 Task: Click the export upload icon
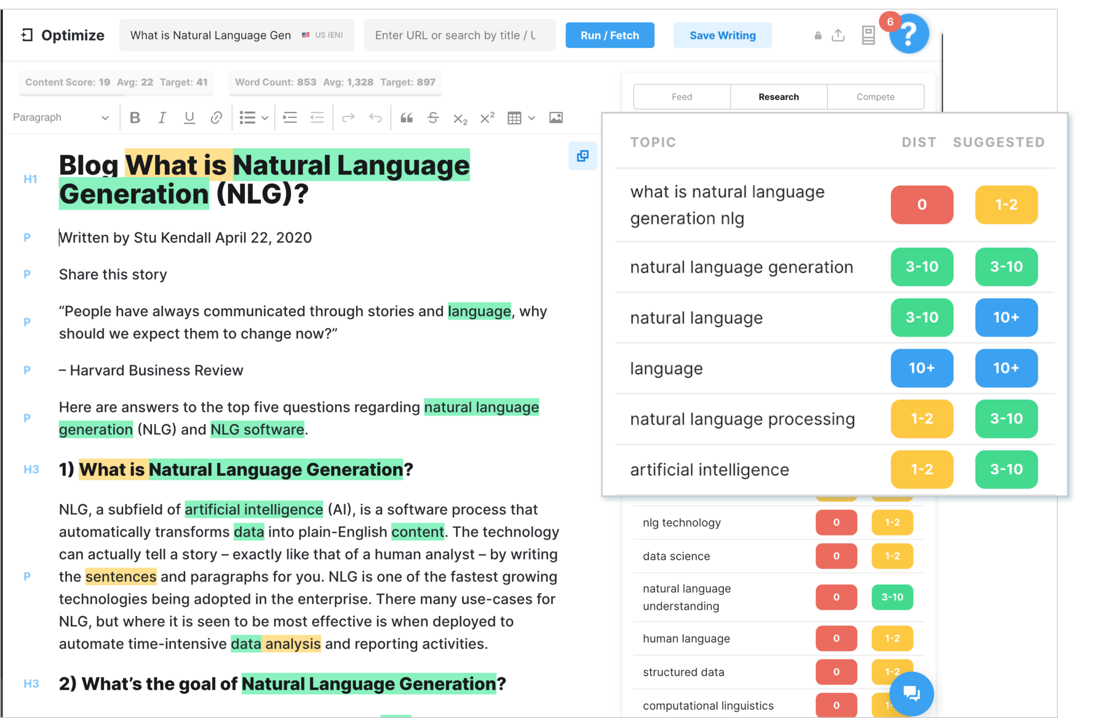[x=838, y=35]
